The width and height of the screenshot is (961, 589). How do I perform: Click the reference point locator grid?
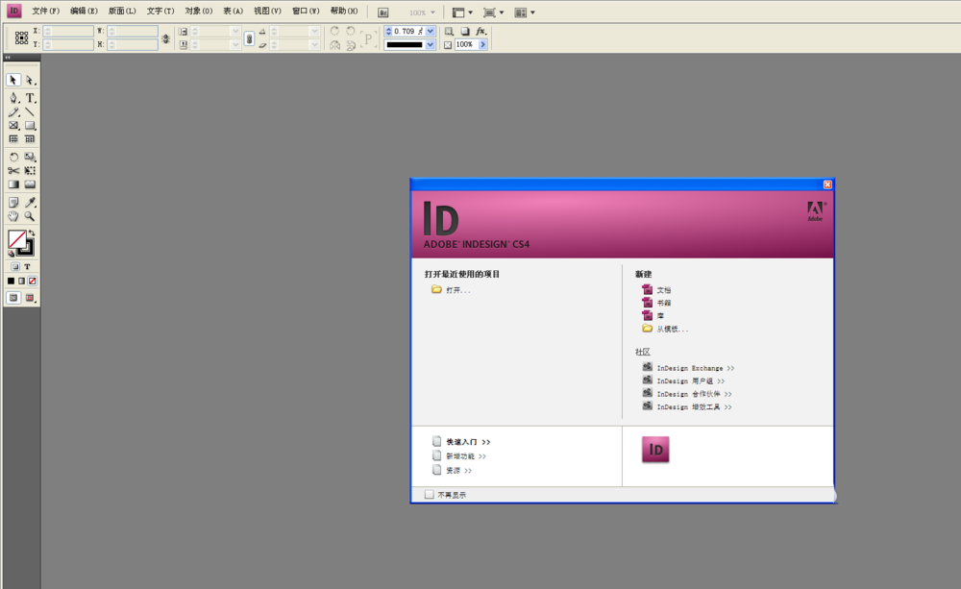pyautogui.click(x=21, y=37)
